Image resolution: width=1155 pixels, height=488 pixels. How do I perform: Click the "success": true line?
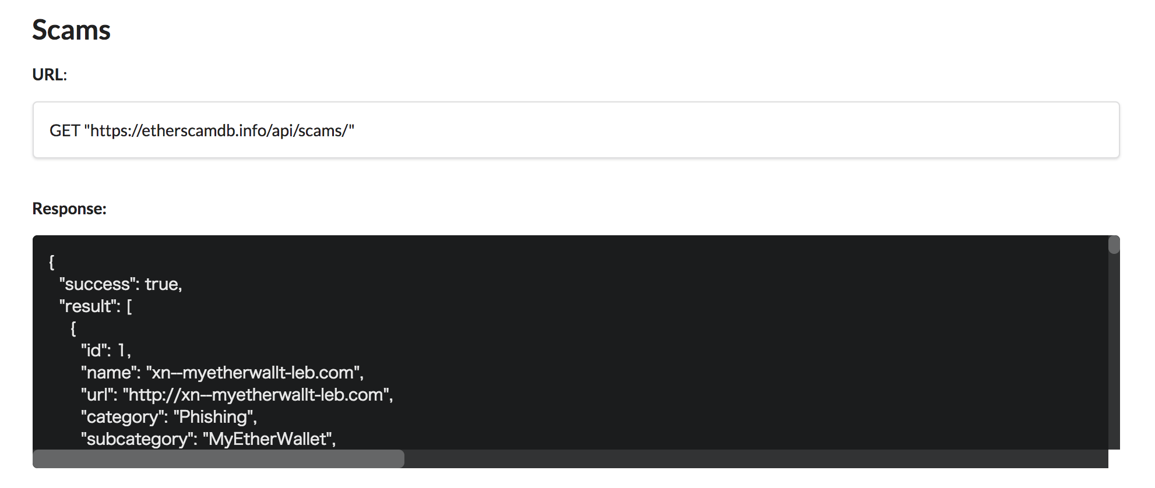tap(121, 284)
